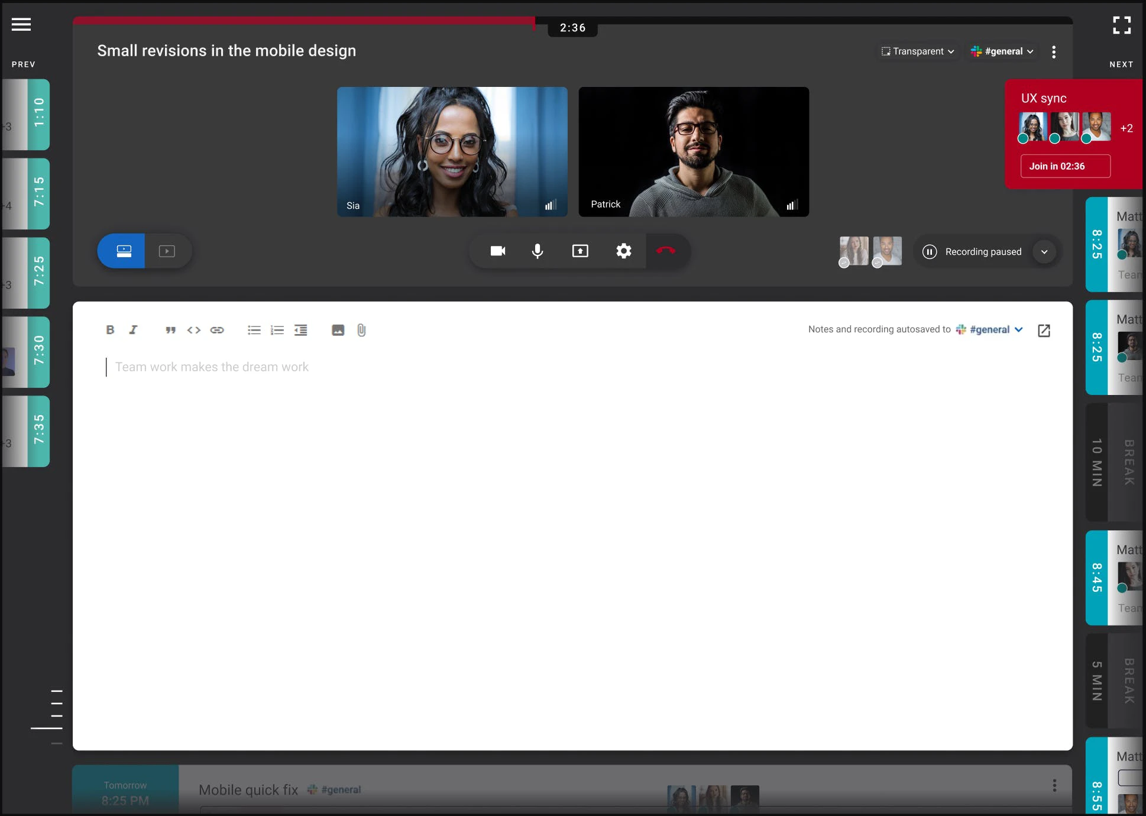
Task: Click the screen share icon
Action: coord(580,251)
